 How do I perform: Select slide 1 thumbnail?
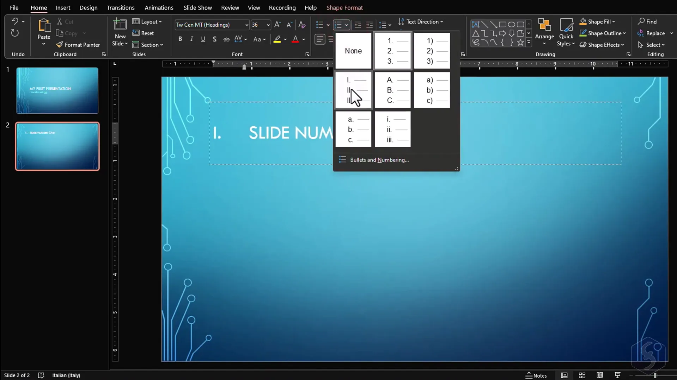point(57,90)
